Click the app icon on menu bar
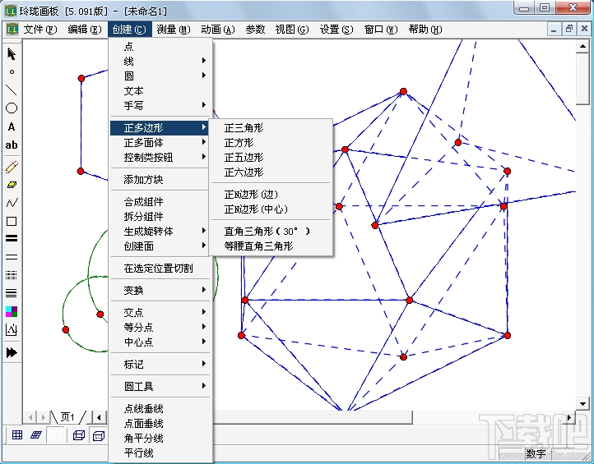This screenshot has height=464, width=594. tap(12, 29)
